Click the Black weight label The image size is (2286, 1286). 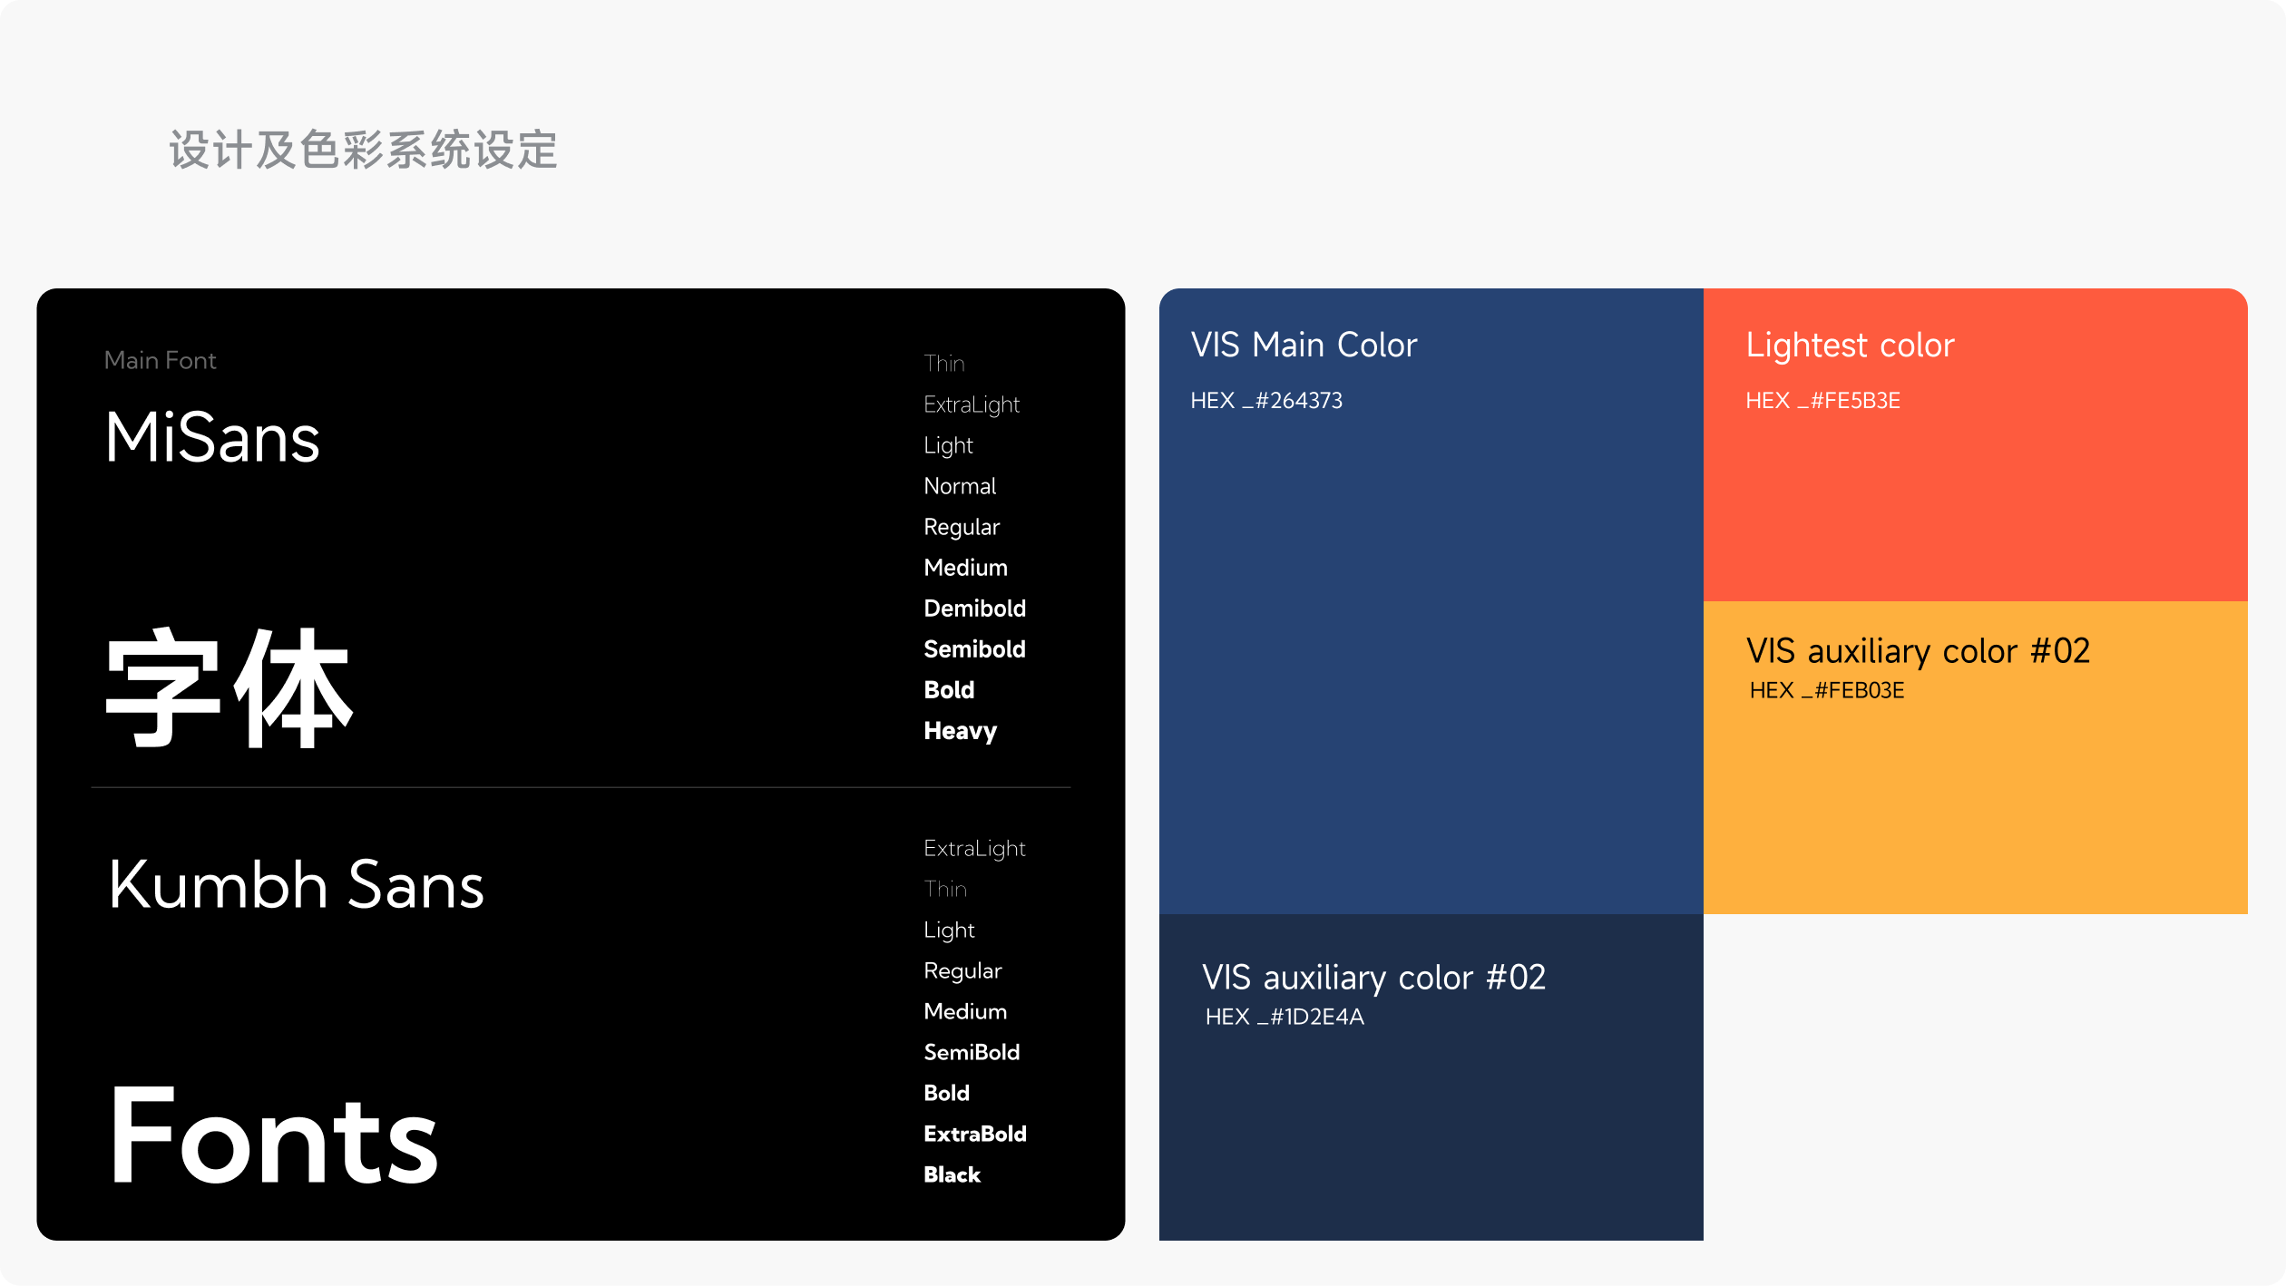pos(952,1174)
